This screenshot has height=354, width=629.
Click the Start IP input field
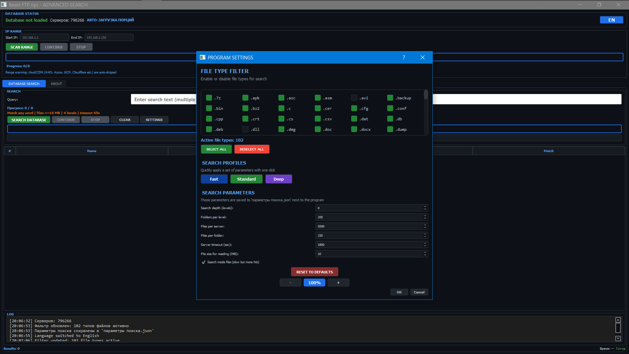tap(44, 37)
